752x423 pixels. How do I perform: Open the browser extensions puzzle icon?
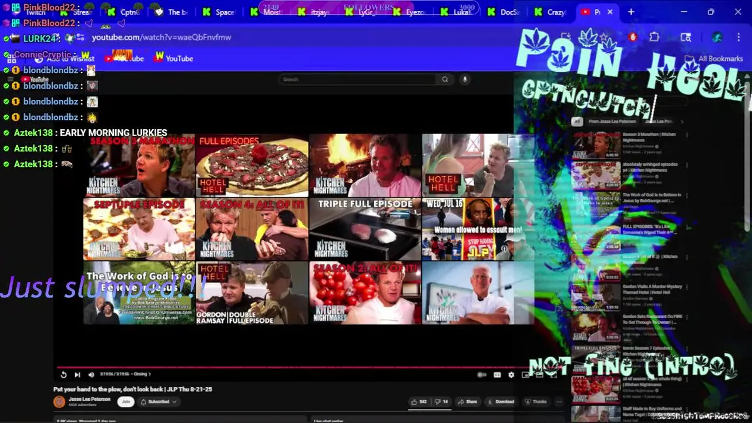click(x=654, y=37)
